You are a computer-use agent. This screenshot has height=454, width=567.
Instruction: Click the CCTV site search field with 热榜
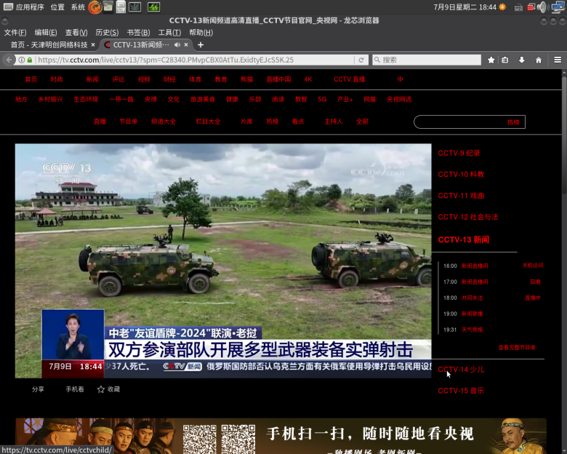(x=470, y=122)
